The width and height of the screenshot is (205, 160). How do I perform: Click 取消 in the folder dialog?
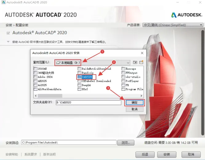pyautogui.click(x=135, y=109)
